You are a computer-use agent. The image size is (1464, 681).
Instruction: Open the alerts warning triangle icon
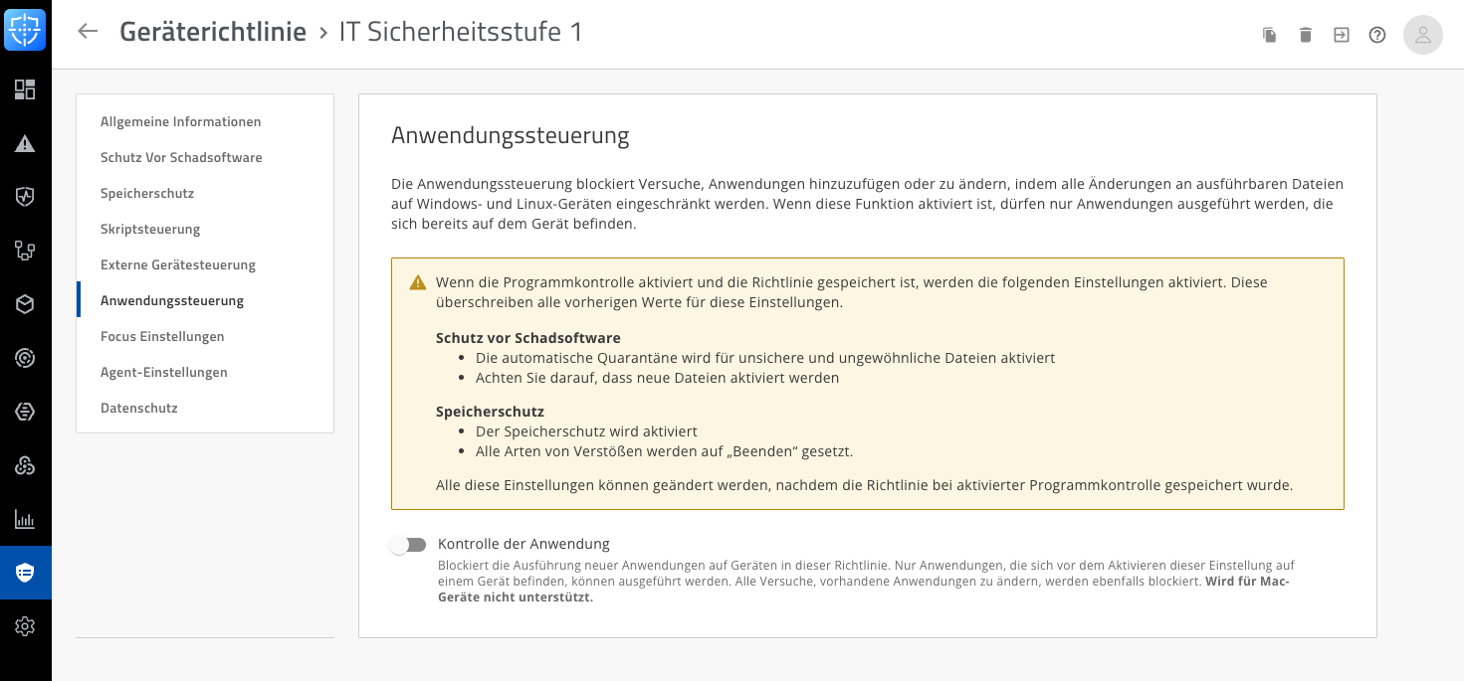(x=25, y=143)
